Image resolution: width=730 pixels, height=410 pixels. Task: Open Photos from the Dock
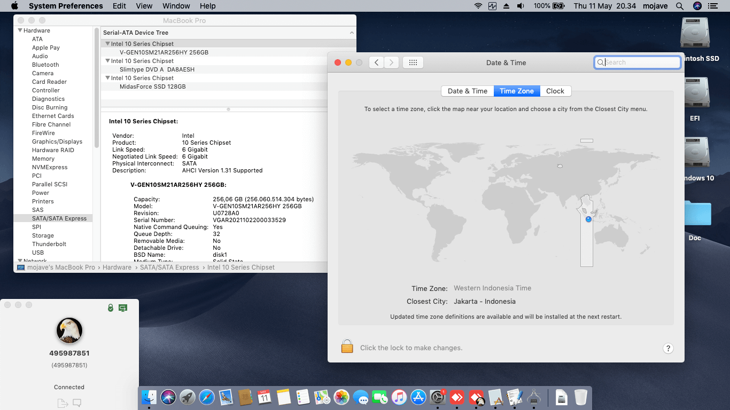[x=341, y=397]
